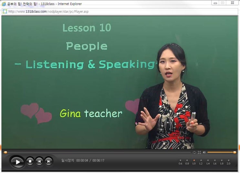Set playback speed to 1.2

(x=201, y=162)
